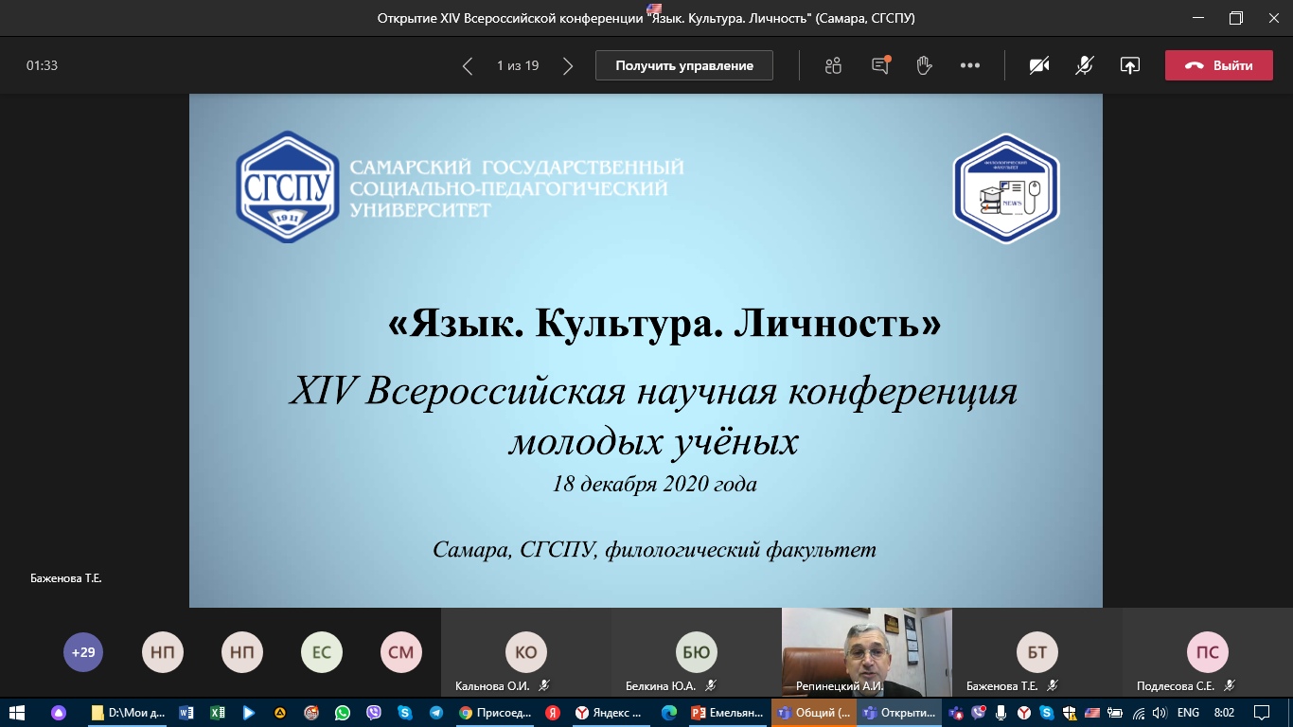Click the philology faculty hexagon logo

1005,188
